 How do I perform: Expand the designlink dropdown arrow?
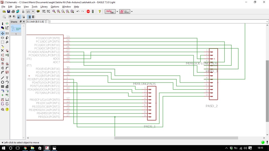click(117, 12)
